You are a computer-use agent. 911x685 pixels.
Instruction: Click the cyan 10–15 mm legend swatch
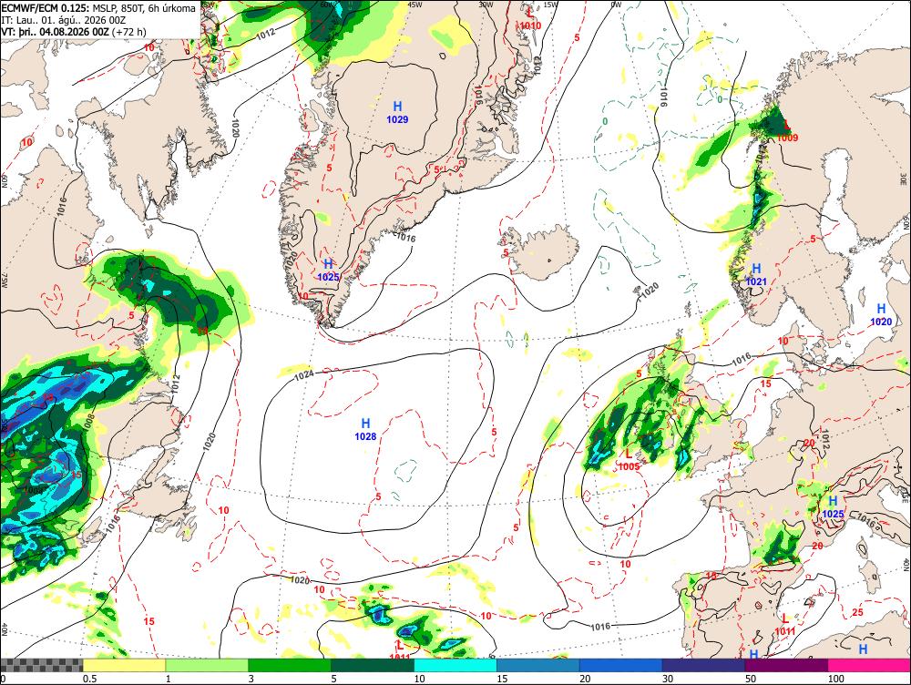tap(455, 665)
